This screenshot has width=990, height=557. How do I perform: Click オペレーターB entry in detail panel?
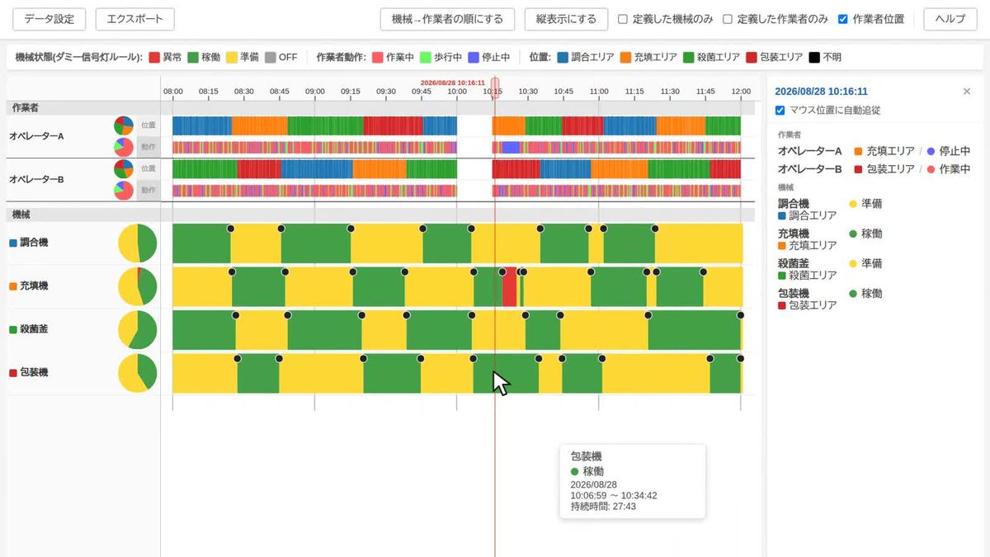point(874,168)
